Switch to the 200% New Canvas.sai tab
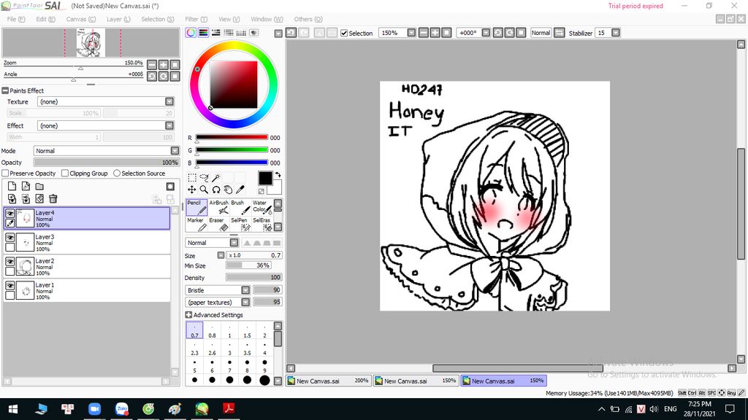Image resolution: width=748 pixels, height=420 pixels. point(329,381)
